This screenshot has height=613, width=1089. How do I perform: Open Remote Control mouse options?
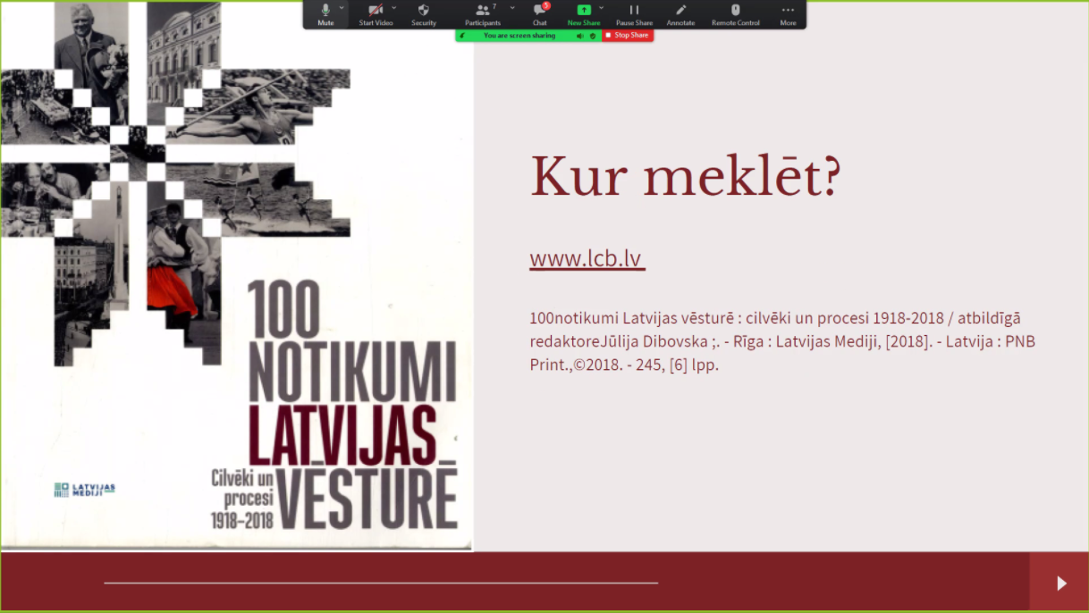[x=736, y=13]
